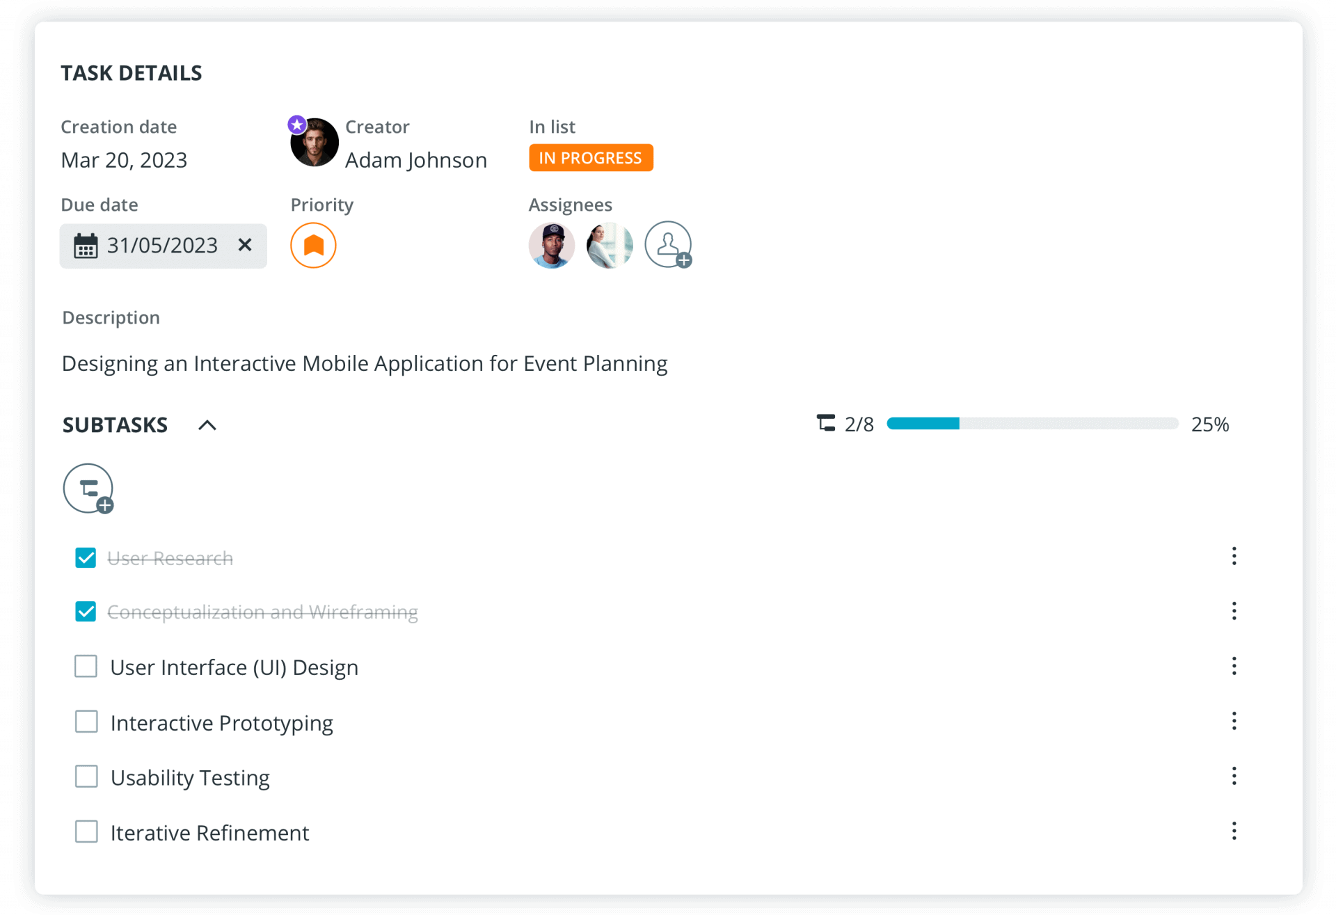Check the User Interface (UI) Design subtask
The height and width of the screenshot is (915, 1336).
coord(85,666)
